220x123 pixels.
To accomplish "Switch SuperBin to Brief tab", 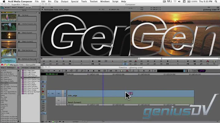I will [7, 7].
